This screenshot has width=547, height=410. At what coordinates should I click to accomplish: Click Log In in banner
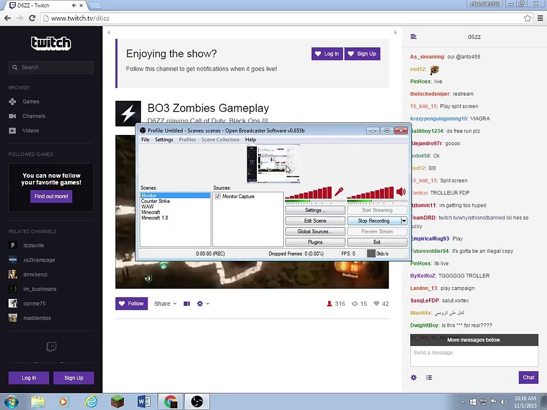tap(327, 54)
